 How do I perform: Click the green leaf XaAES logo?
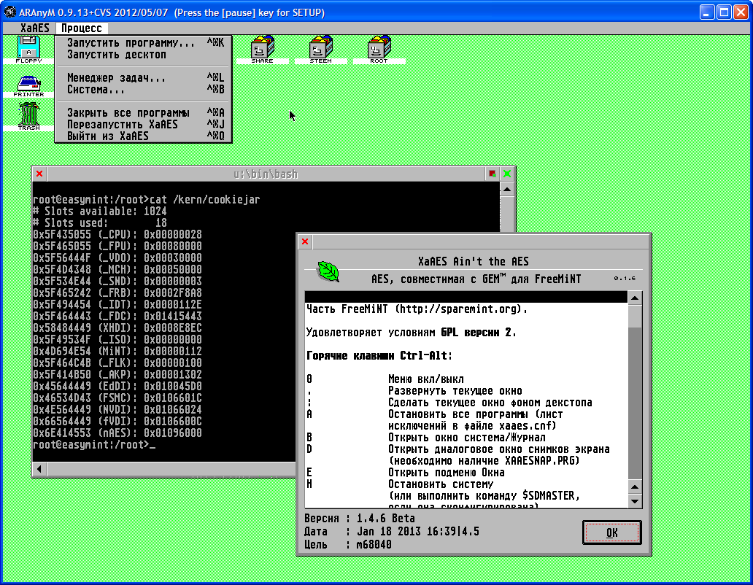point(328,271)
